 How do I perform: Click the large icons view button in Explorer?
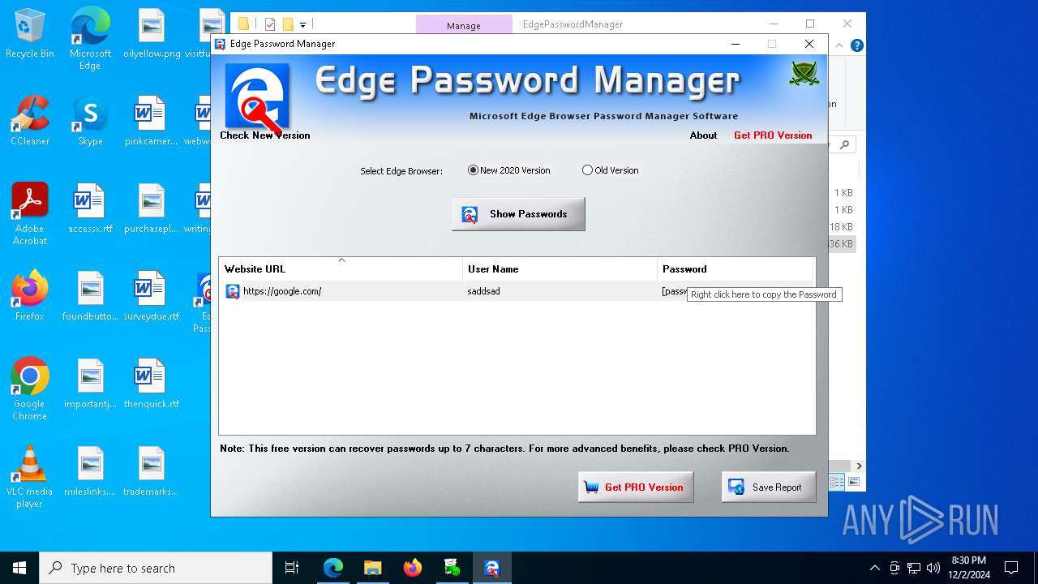coord(853,482)
